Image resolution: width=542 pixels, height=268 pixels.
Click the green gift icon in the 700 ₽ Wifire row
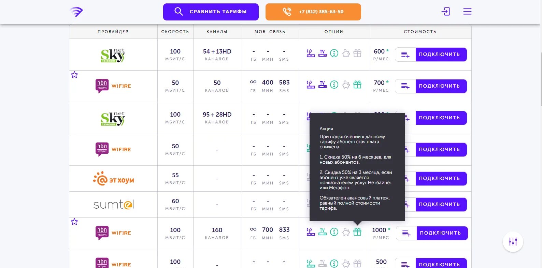pos(357,85)
